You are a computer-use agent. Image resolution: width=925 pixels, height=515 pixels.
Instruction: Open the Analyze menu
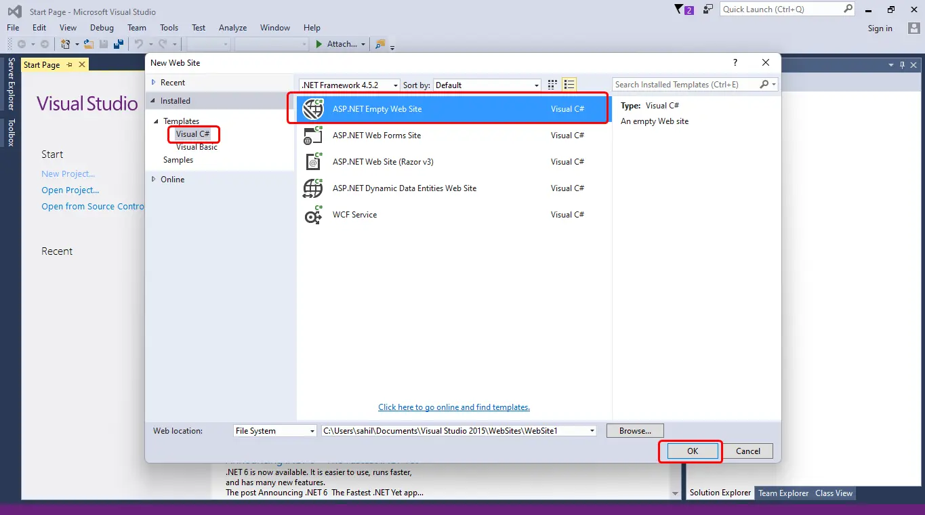[x=232, y=28]
